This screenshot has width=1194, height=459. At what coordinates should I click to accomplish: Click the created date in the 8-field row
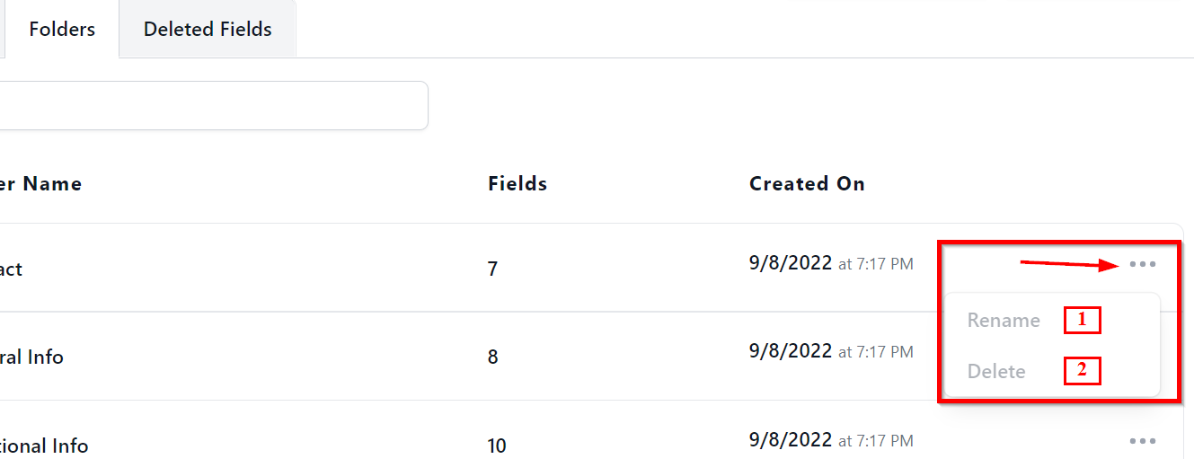point(791,351)
